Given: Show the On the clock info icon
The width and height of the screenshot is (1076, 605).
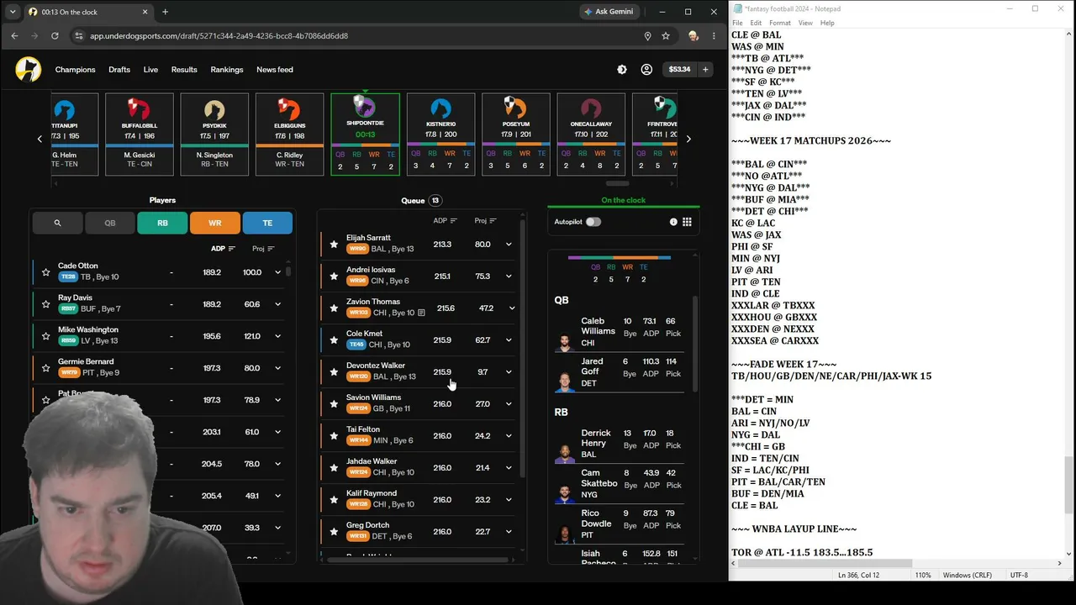Looking at the screenshot, I should coord(673,222).
